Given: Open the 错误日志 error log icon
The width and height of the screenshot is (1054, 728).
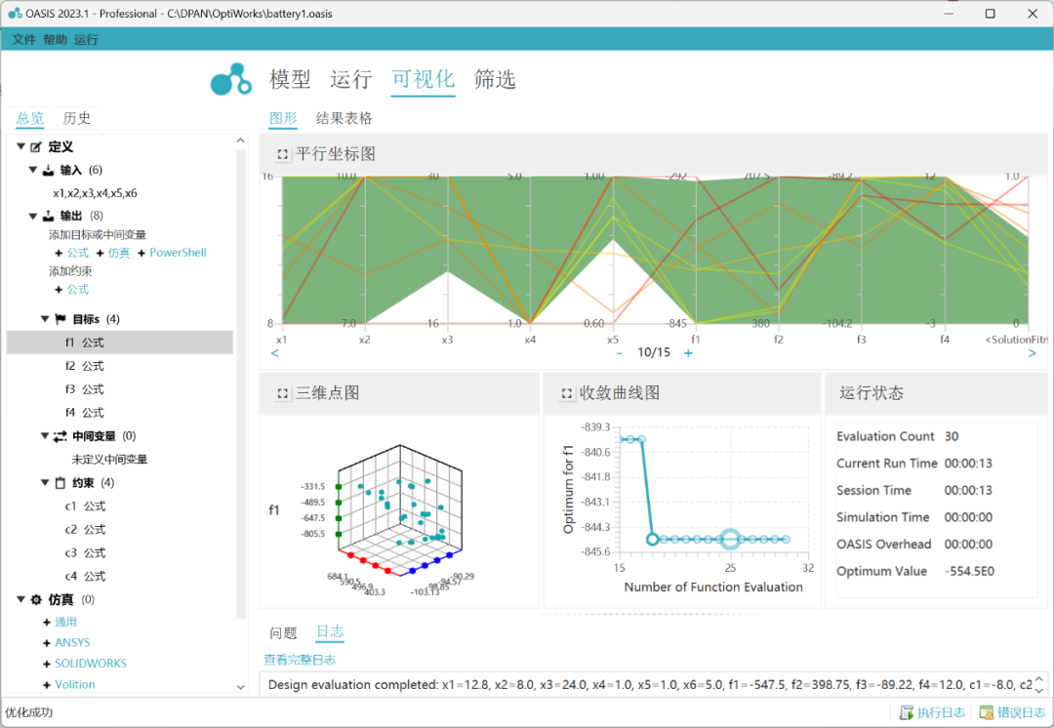Looking at the screenshot, I should (986, 712).
